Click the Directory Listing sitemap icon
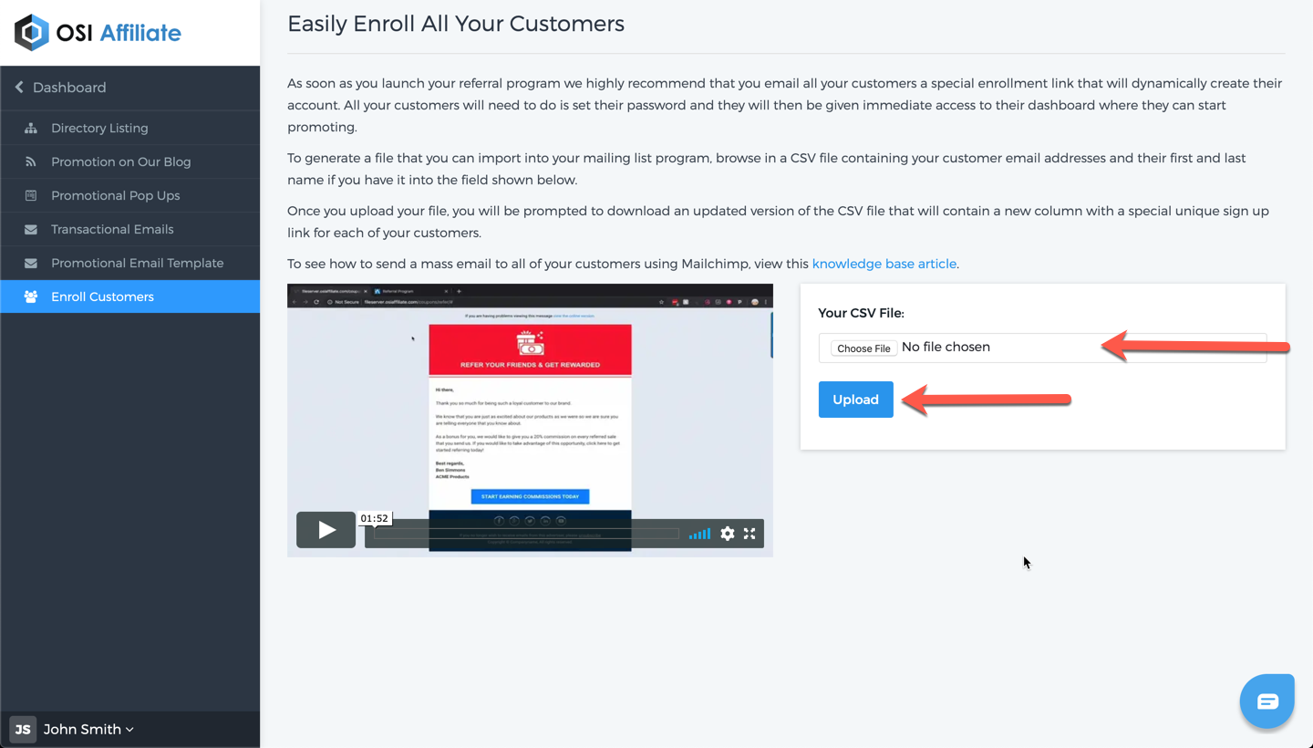Viewport: 1313px width, 748px height. [31, 129]
